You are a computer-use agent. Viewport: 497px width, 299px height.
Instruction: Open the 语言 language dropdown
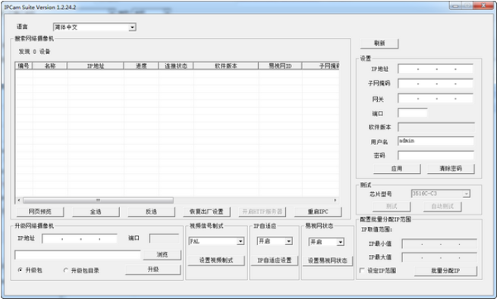tap(94, 27)
